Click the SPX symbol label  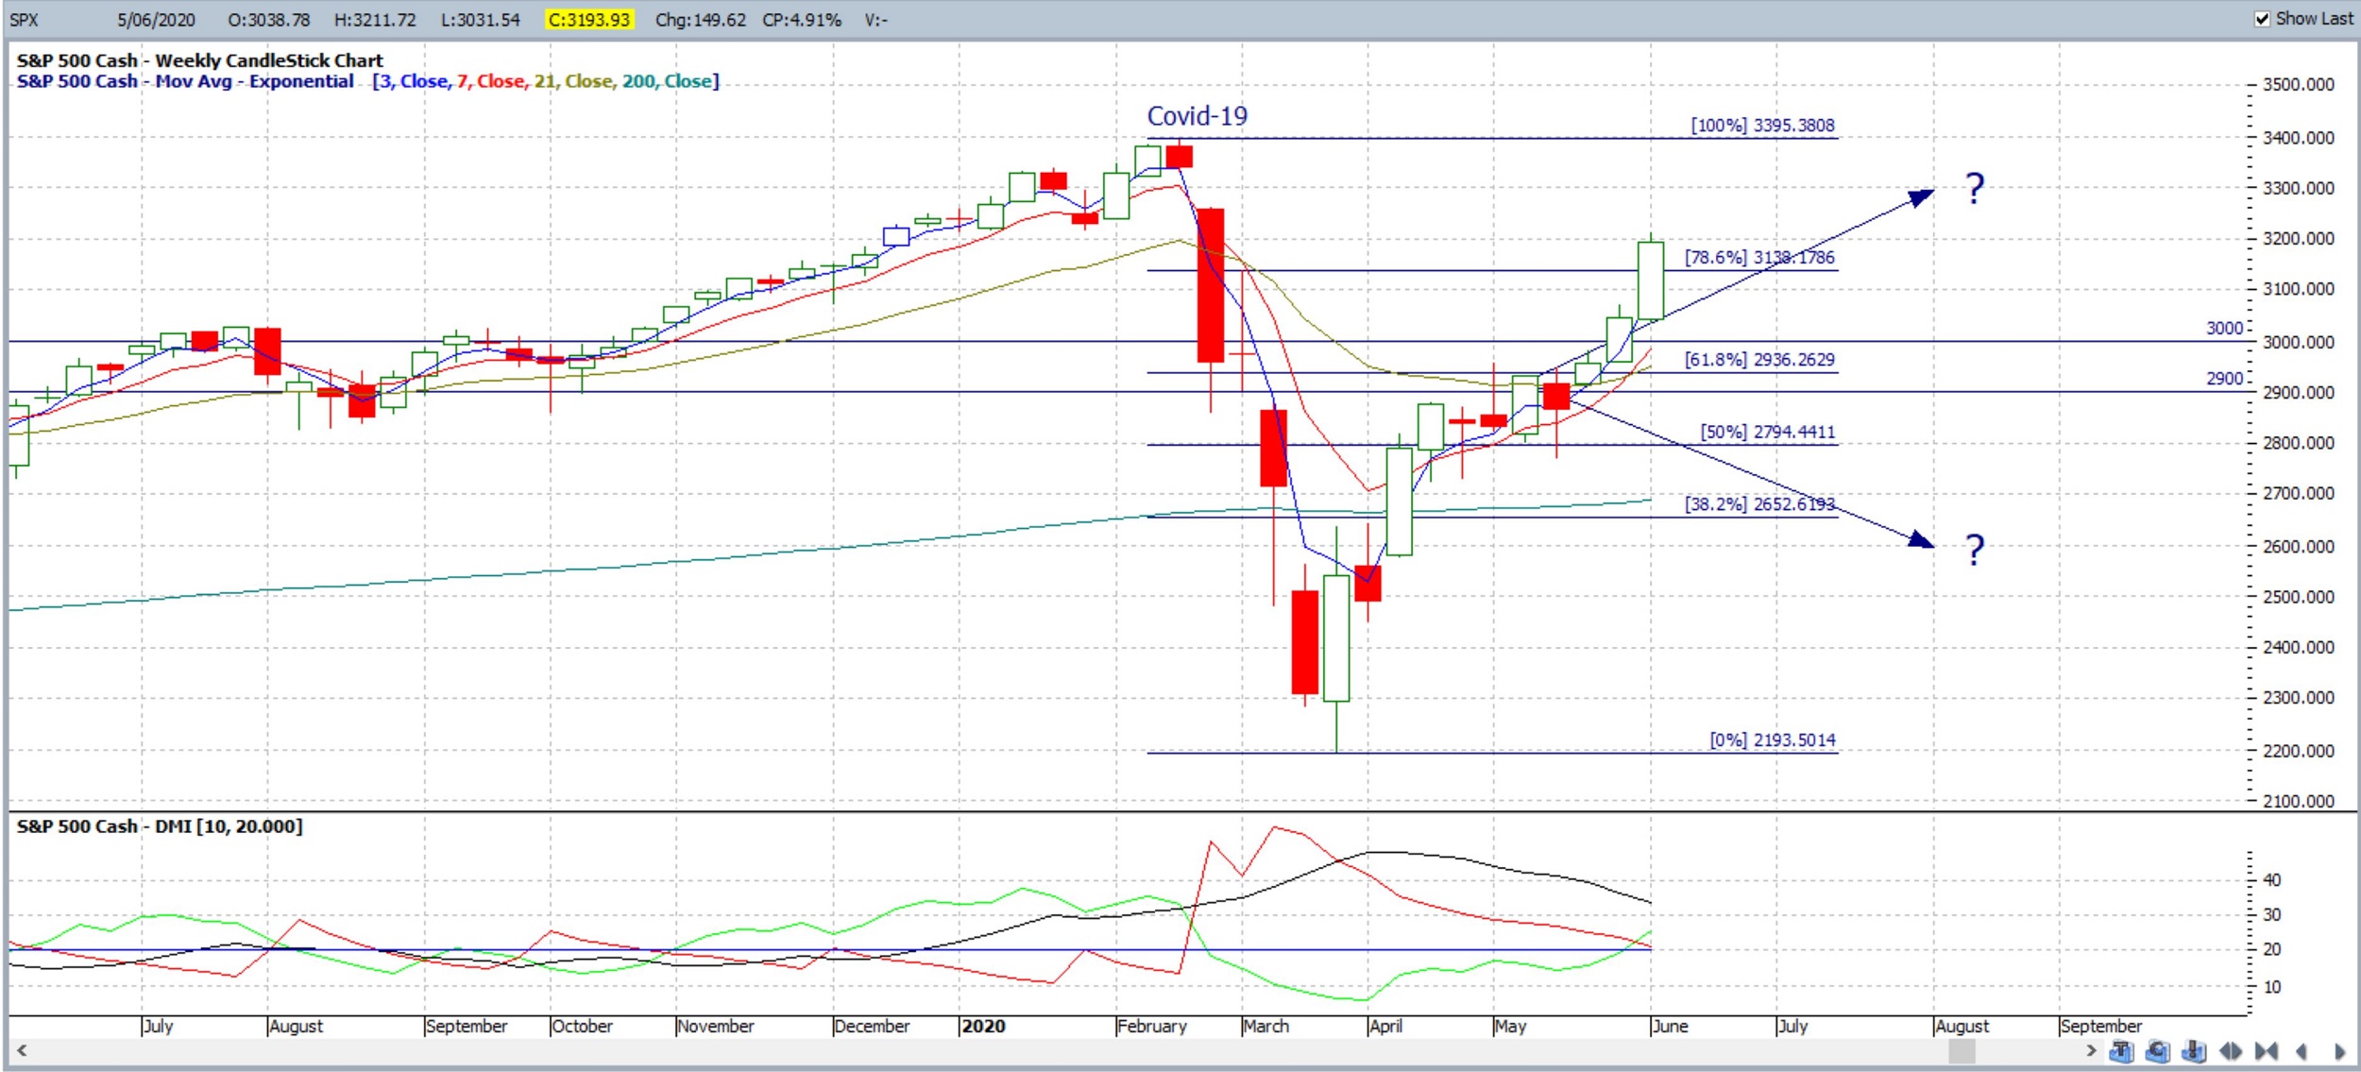[x=24, y=20]
